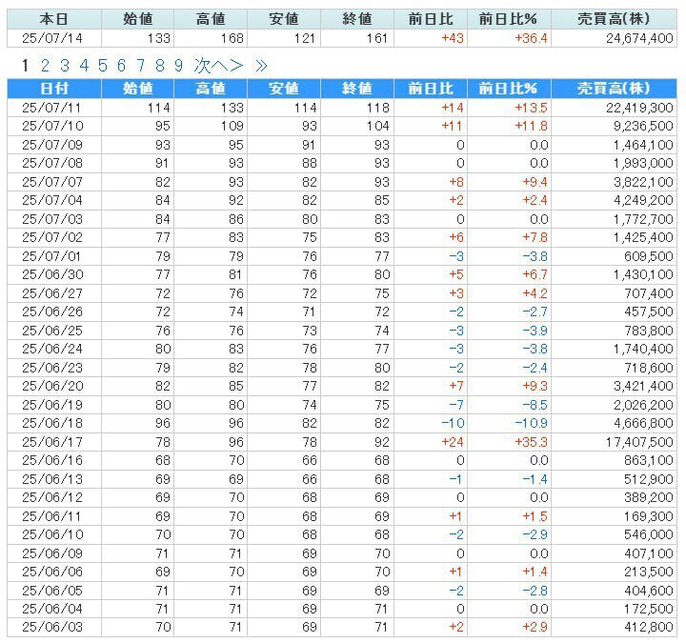Click the -10.9 percent change cell

click(531, 423)
